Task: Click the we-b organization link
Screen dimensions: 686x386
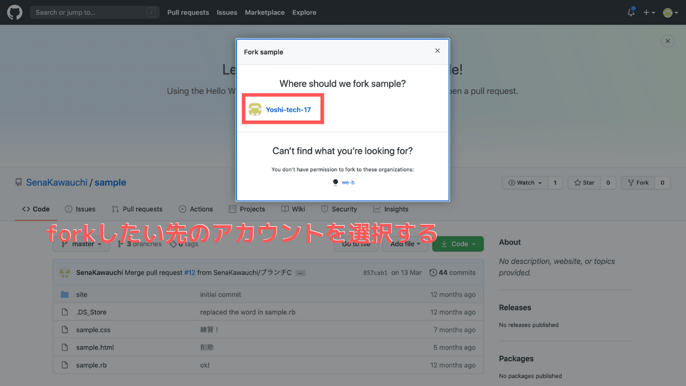Action: click(x=348, y=182)
